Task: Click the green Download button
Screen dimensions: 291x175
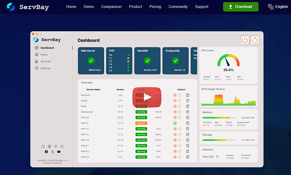Action: coord(241,7)
